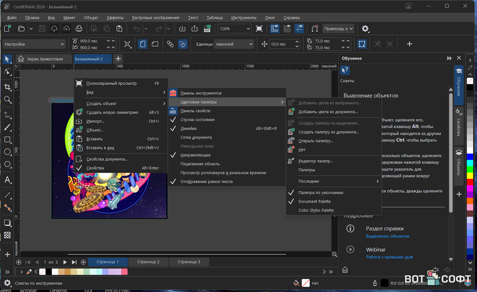Image resolution: width=477 pixels, height=292 pixels.
Task: Disable Document Palette in the submenu
Action: tap(314, 201)
